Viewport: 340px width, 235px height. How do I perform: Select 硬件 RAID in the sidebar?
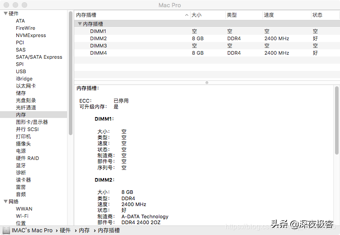(x=27, y=158)
